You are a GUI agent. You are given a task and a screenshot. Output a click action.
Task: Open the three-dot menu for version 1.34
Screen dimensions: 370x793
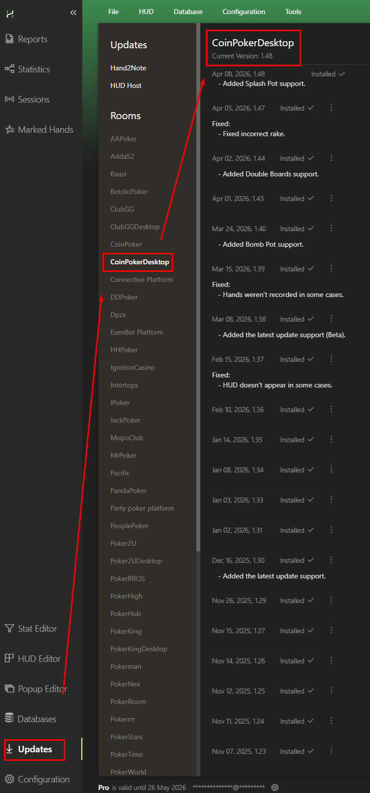point(331,470)
